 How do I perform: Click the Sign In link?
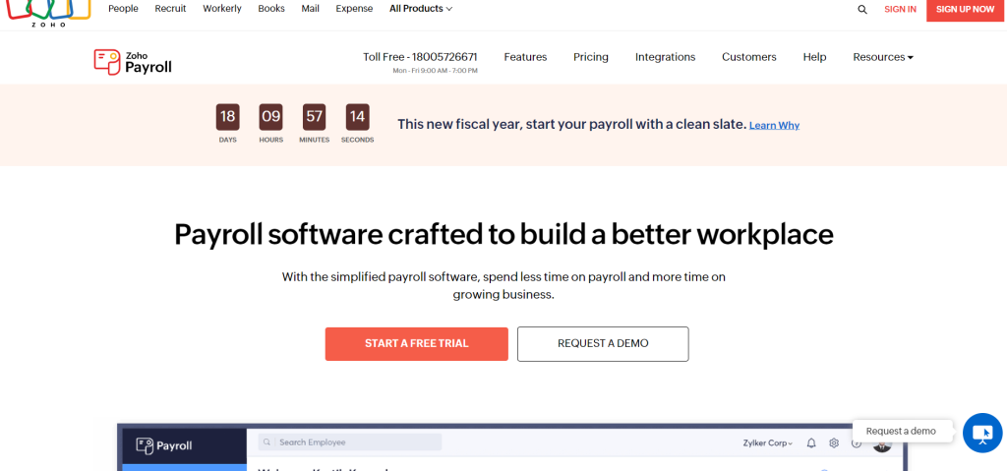point(900,9)
